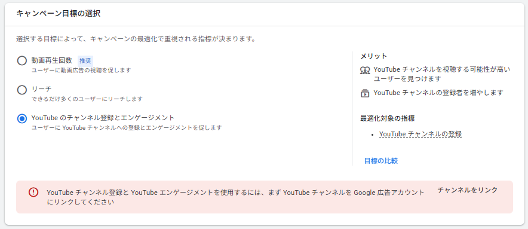The image size is (528, 229).
Task: Click the dashed YouTube チャンネルの登録 metric link
Action: click(420, 134)
